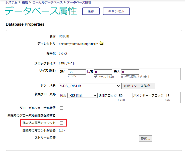185x153 pixels.
Task: Go to システム breadcrumb link
Action: click(12, 2)
